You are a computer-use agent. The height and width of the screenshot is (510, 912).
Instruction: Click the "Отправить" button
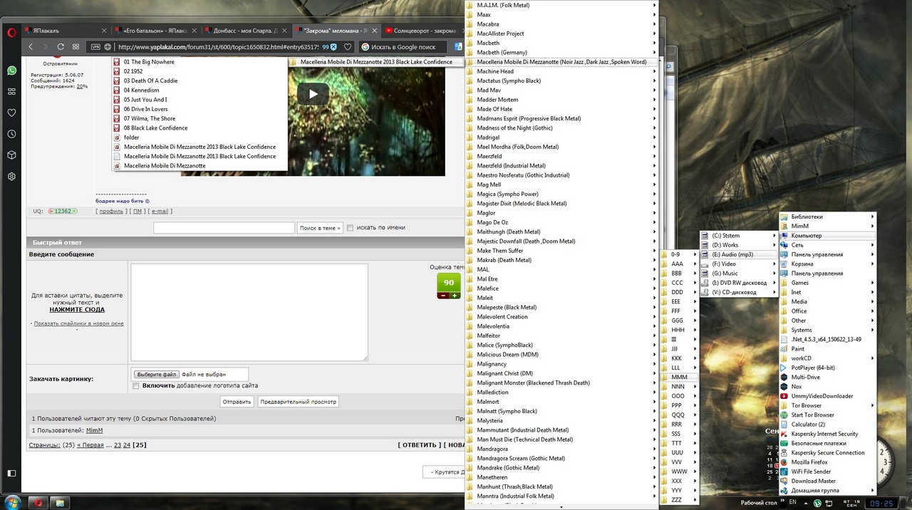coord(237,402)
